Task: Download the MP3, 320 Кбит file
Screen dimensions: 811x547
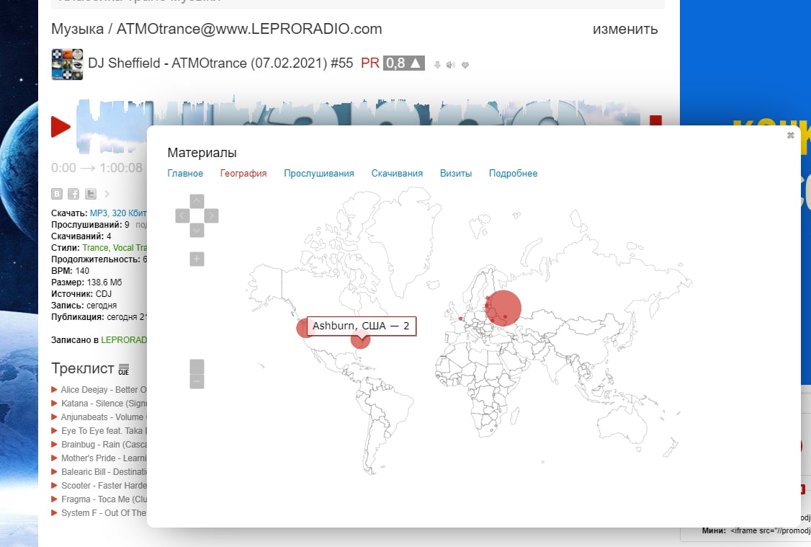Action: click(x=118, y=213)
